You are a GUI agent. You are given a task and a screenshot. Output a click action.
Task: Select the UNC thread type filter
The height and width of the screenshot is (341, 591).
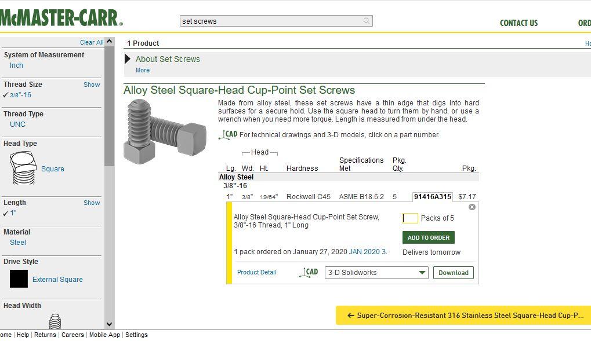[x=18, y=124]
